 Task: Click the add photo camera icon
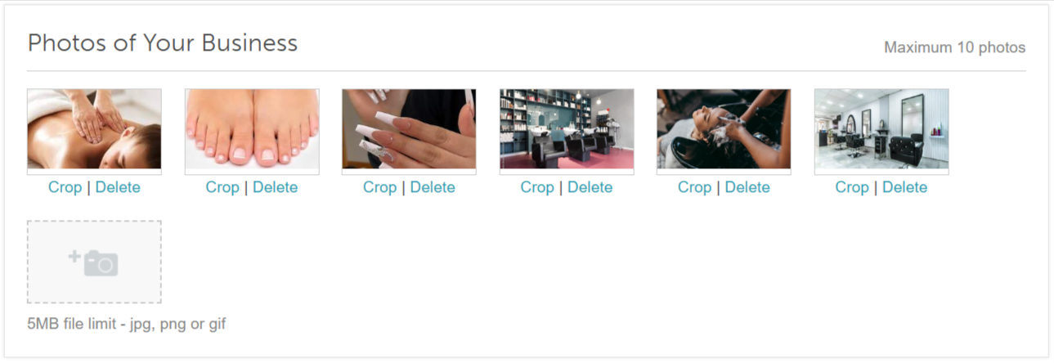93,262
